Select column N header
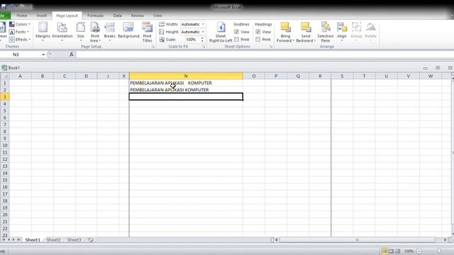The height and width of the screenshot is (255, 454). coord(186,76)
